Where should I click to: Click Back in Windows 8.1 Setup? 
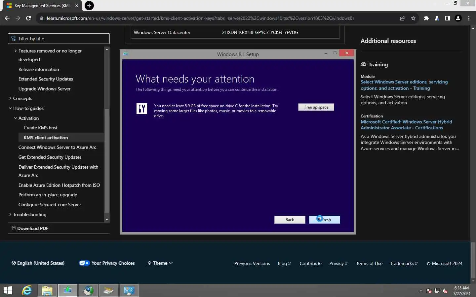click(290, 220)
